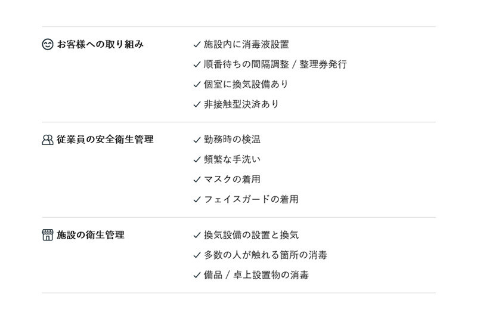Click the checkmark next to 勤務時の検温
This screenshot has width=477, height=318.
pyautogui.click(x=197, y=140)
